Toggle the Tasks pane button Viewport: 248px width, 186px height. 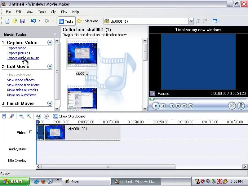click(66, 21)
